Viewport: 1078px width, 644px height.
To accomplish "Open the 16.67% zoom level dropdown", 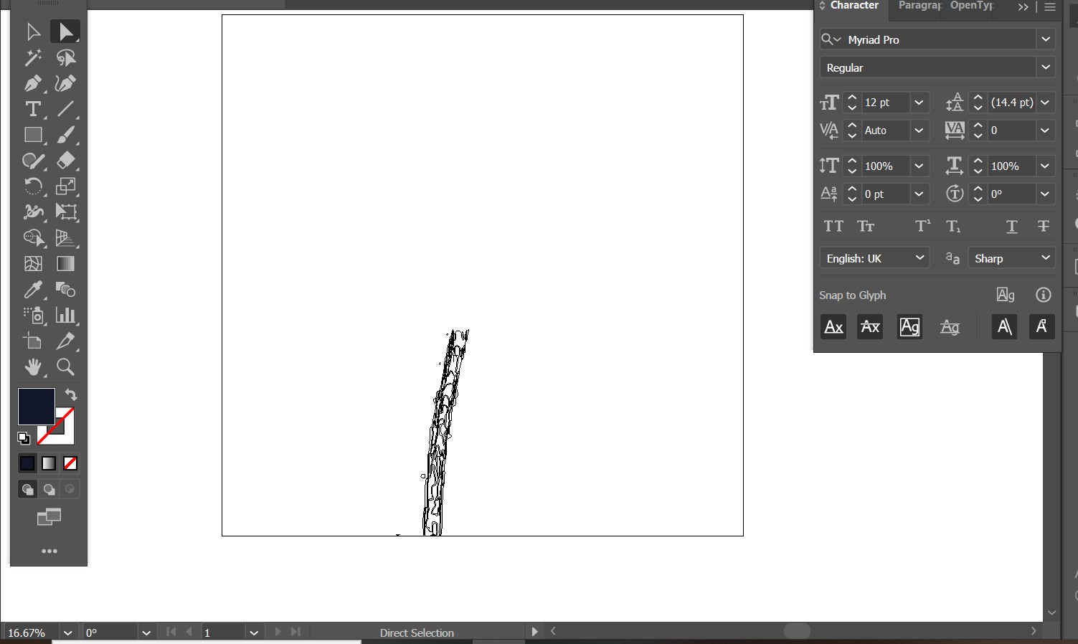I will 68,633.
